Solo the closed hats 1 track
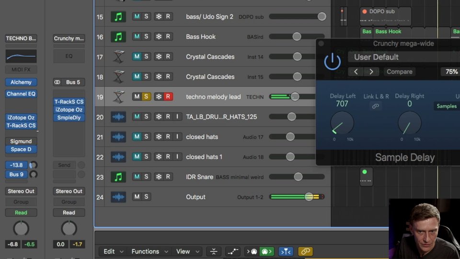 (146, 156)
